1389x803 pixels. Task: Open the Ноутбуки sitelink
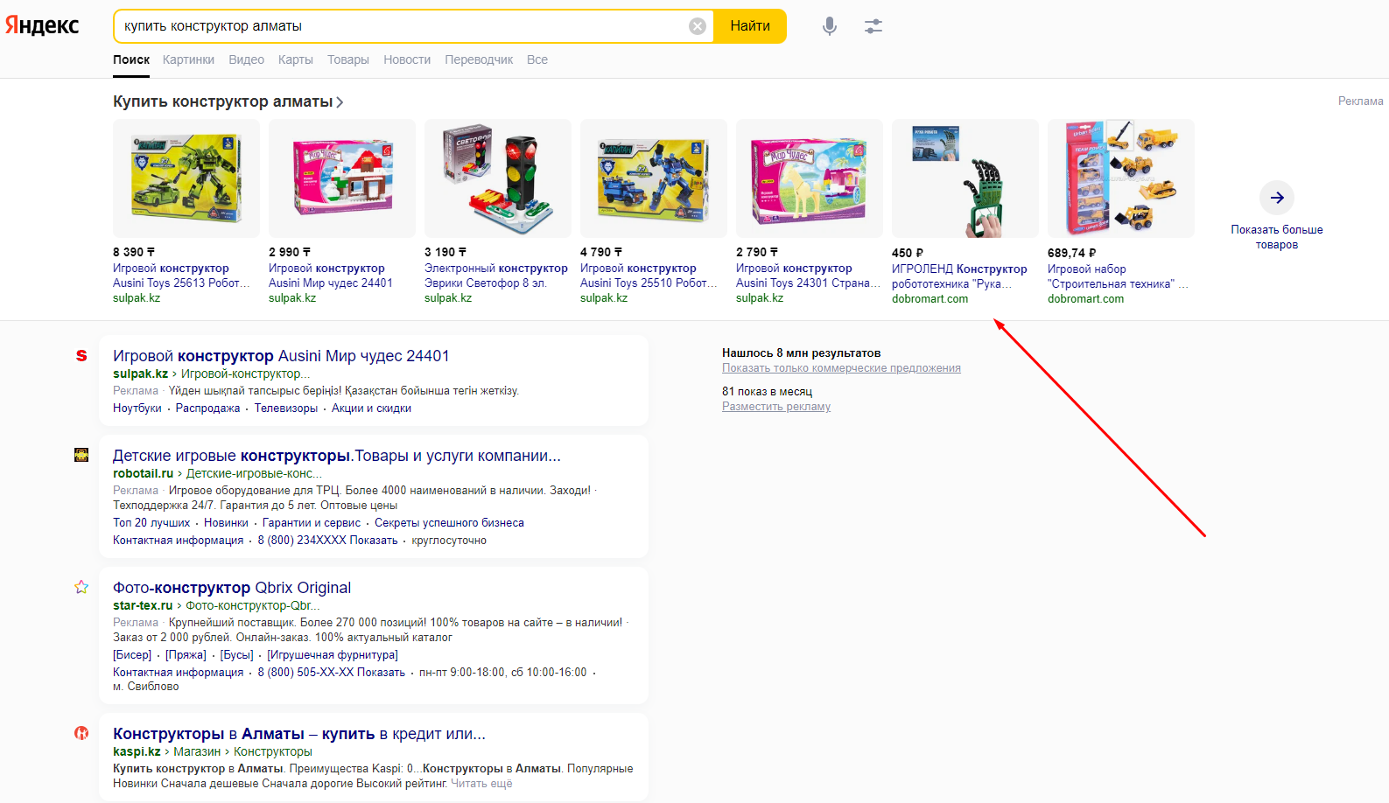[137, 408]
